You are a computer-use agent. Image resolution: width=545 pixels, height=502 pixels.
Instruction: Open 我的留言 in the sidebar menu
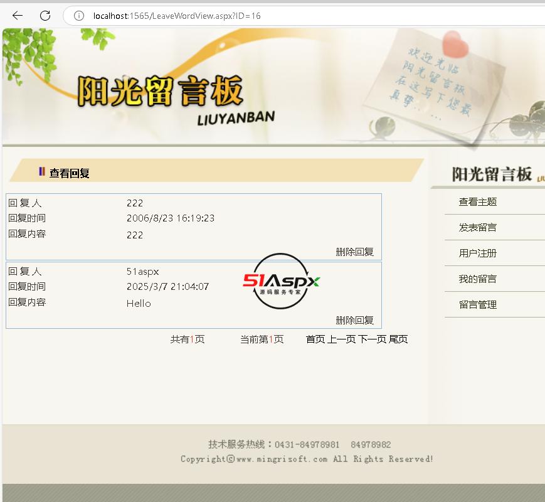pos(477,279)
